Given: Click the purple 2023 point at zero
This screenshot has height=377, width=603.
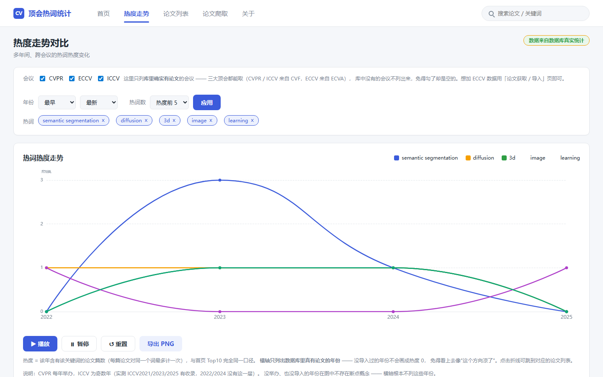Looking at the screenshot, I should [220, 312].
